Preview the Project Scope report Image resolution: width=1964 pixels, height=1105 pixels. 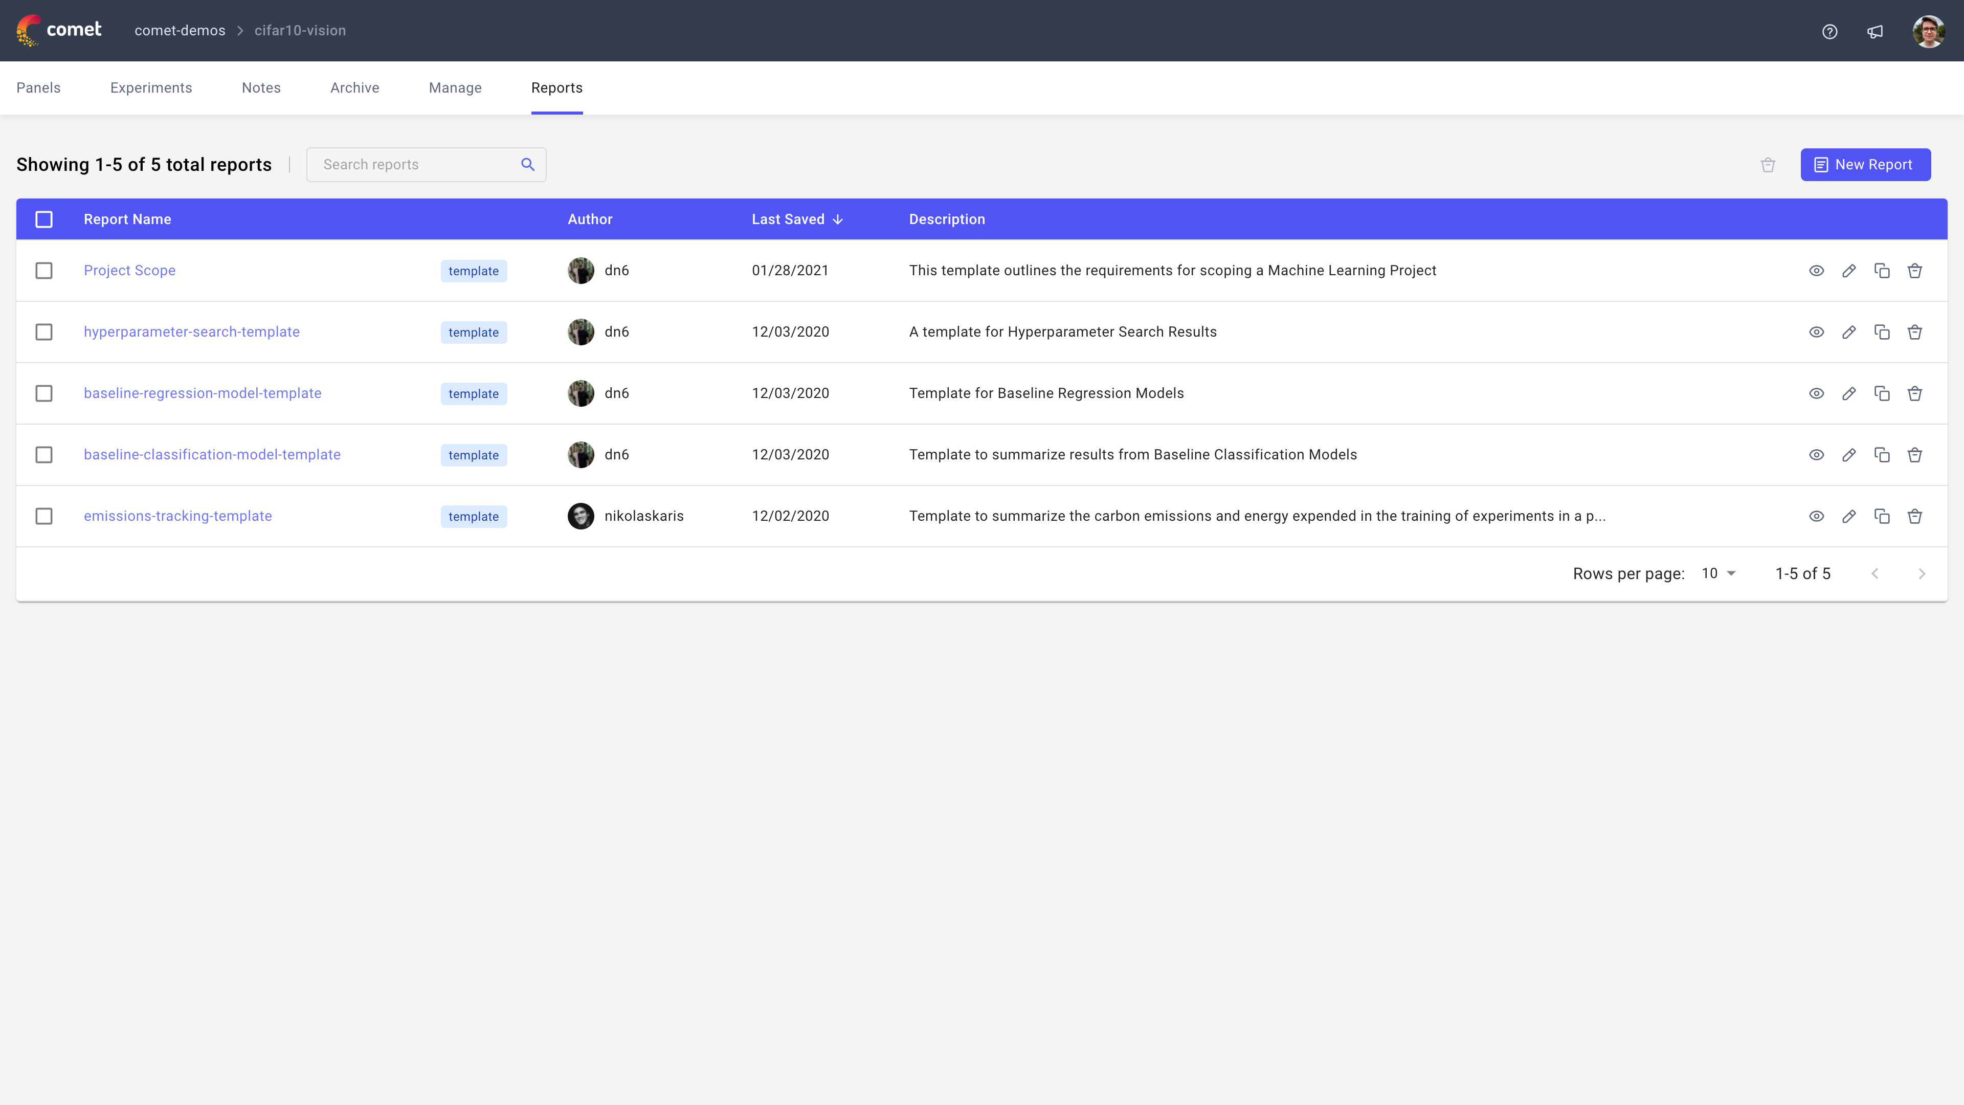[x=1817, y=271]
